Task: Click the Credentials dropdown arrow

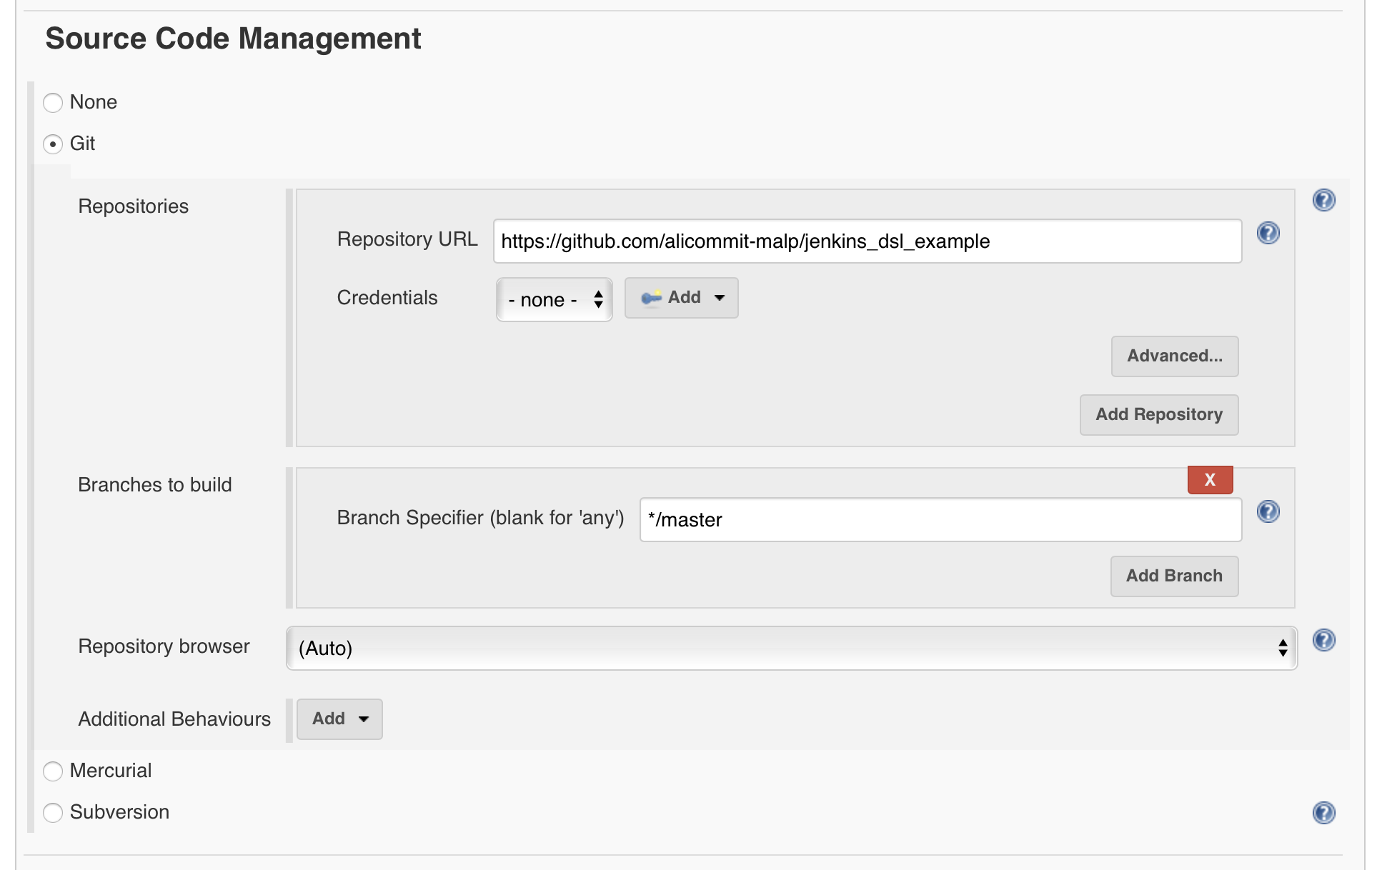Action: click(x=598, y=298)
